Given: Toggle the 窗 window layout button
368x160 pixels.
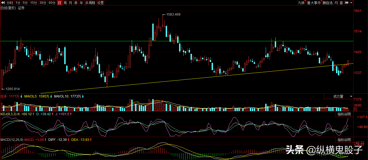Looking at the screenshot, I should pyautogui.click(x=341, y=3).
